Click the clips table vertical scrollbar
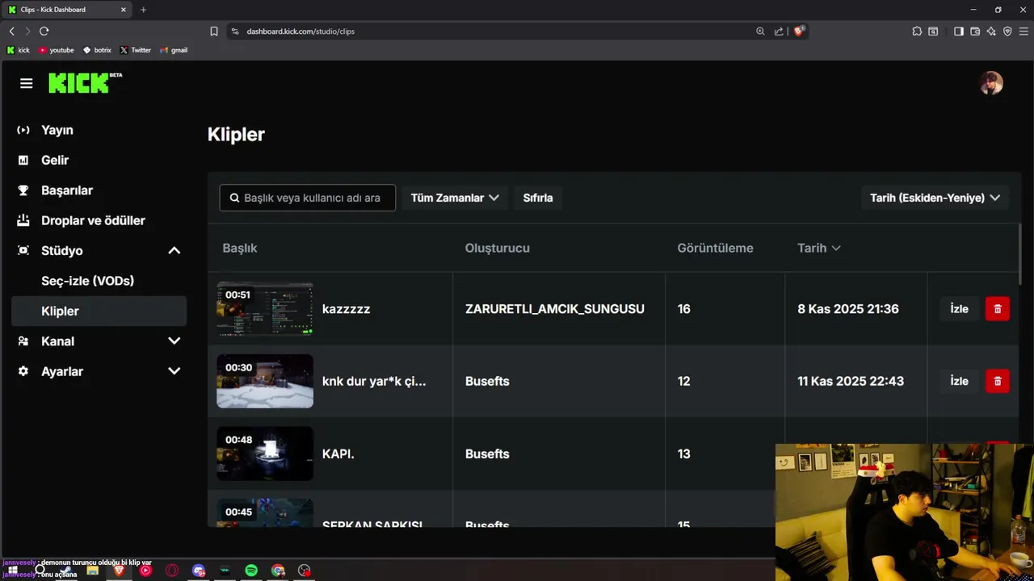Screen dimensions: 1034x581 coord(1020,253)
